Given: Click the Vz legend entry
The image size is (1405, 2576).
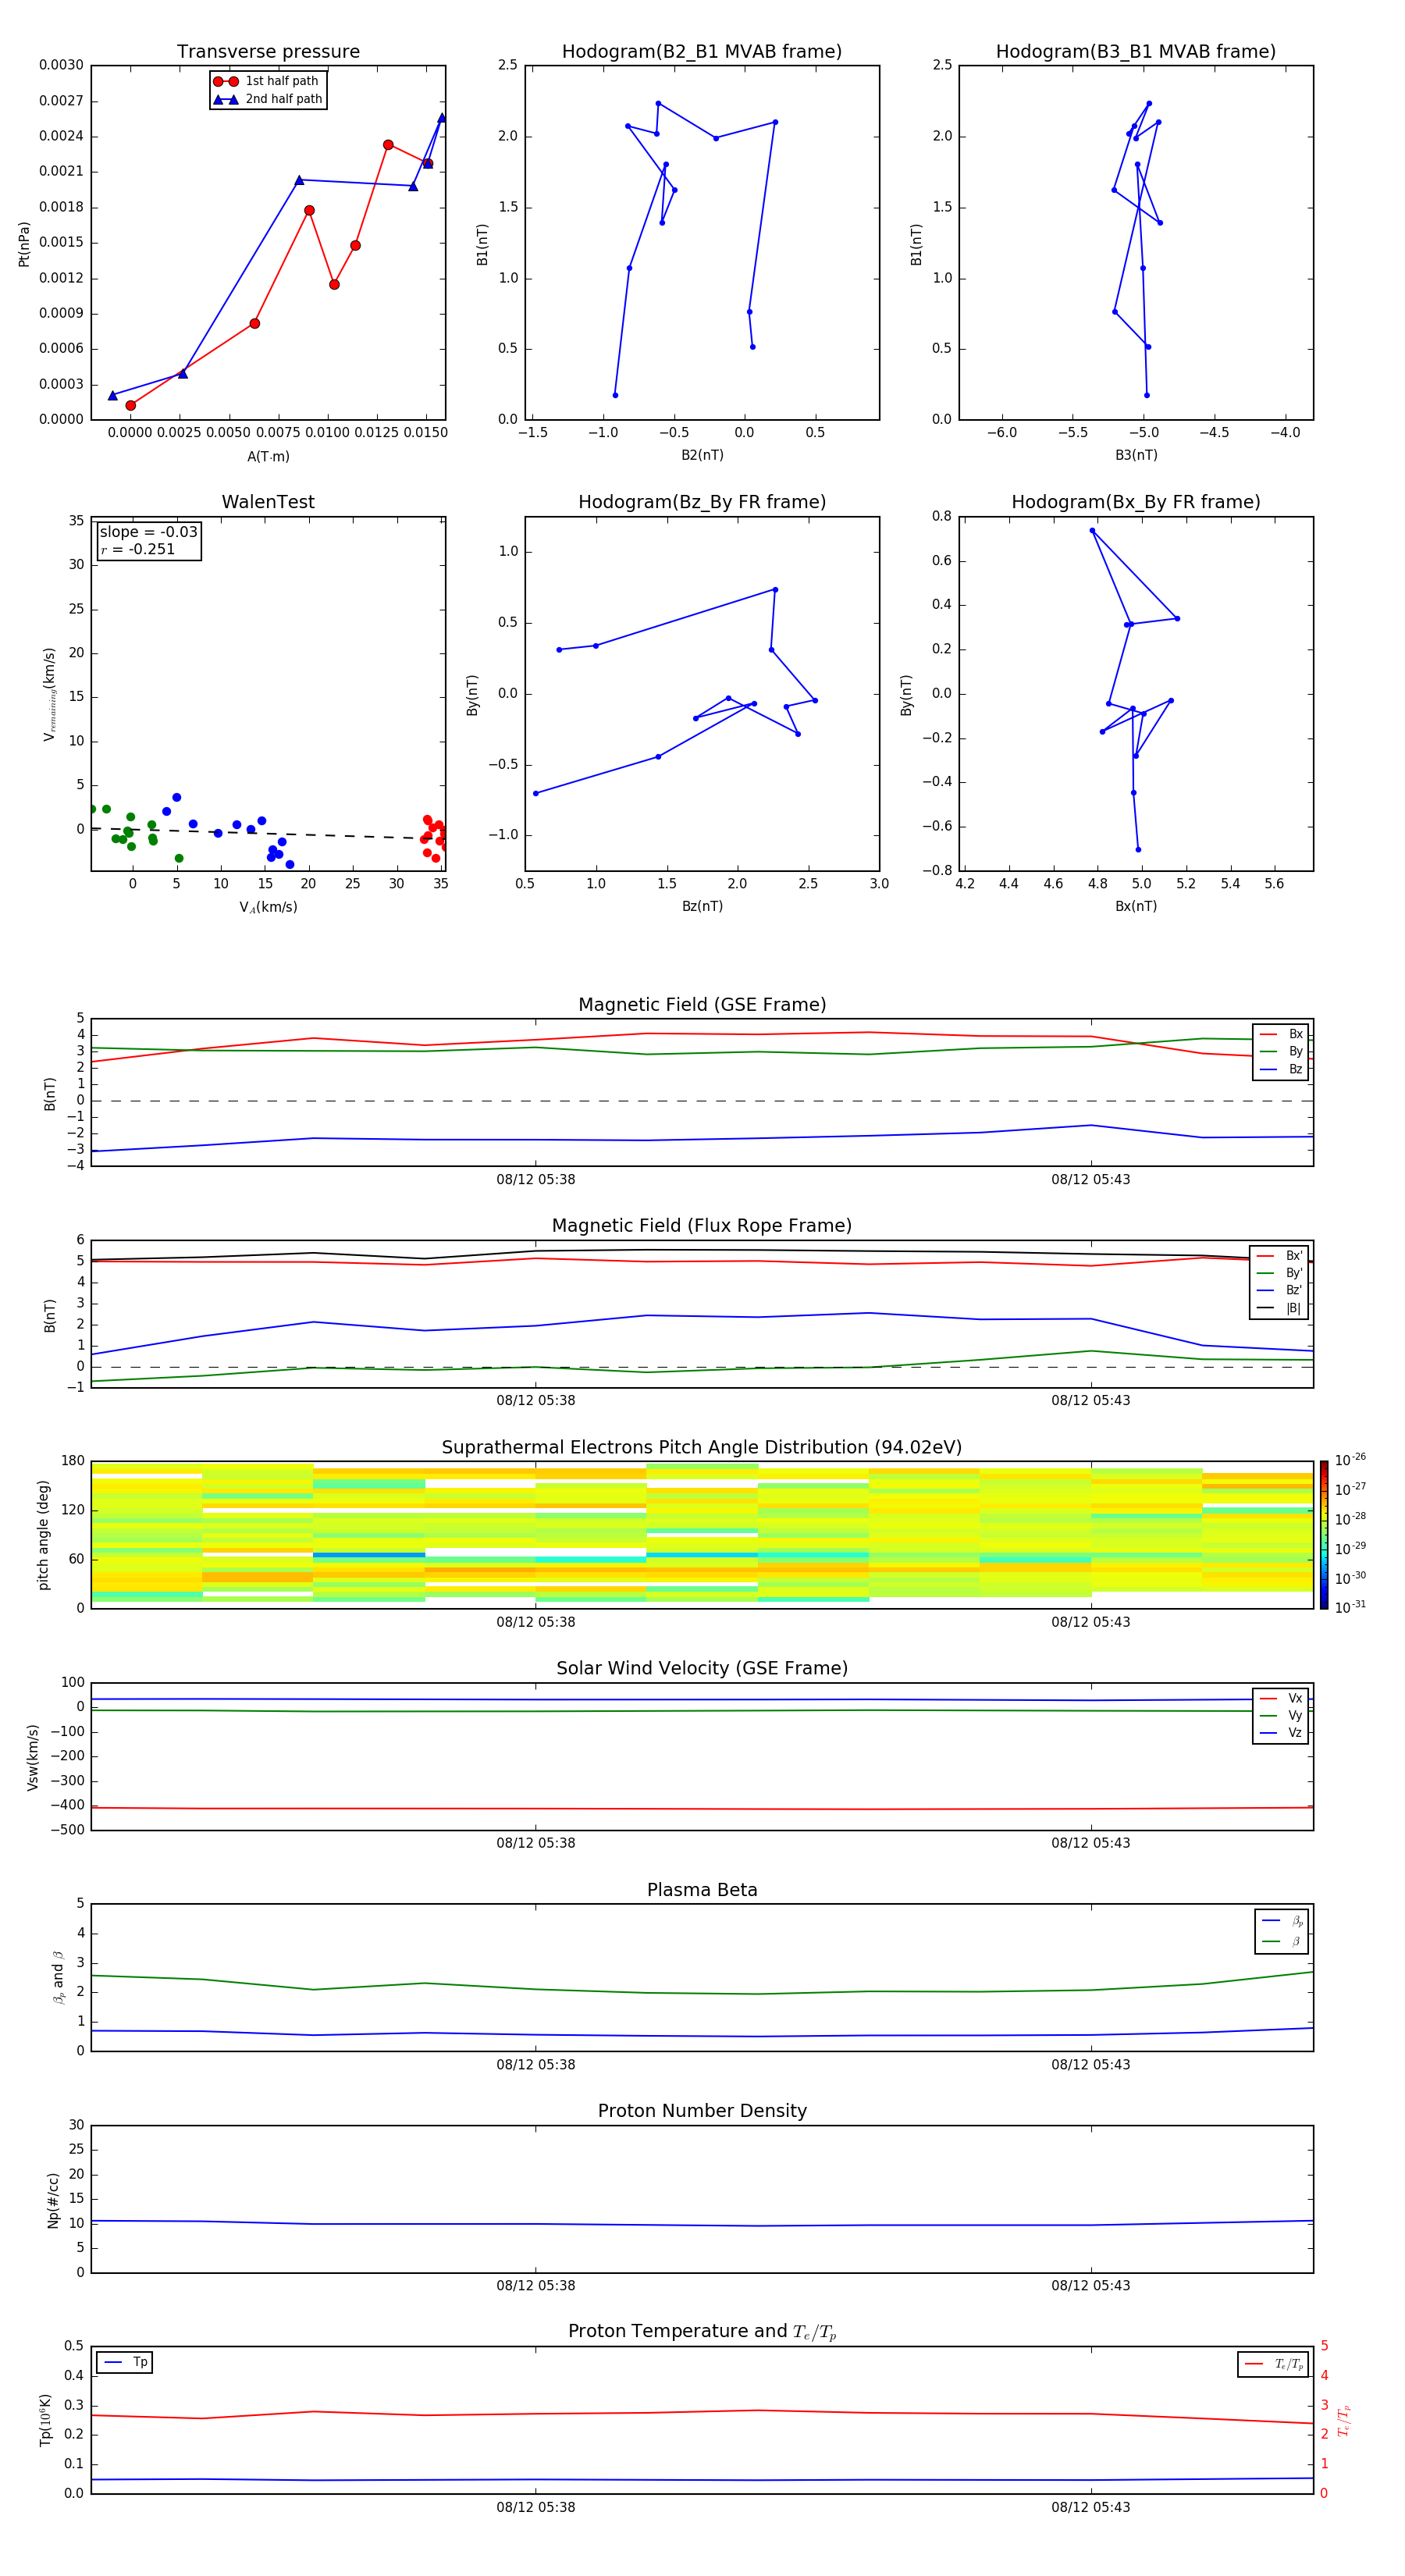Looking at the screenshot, I should [1282, 1732].
